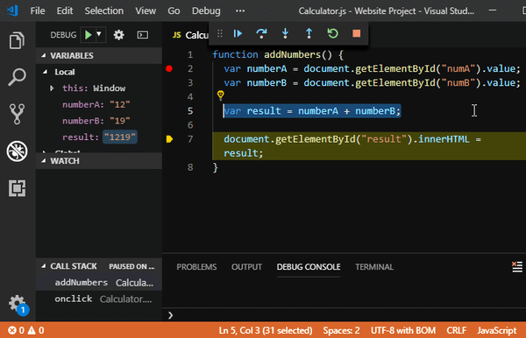
Task: Select the result value "1219"
Action: click(x=120, y=137)
